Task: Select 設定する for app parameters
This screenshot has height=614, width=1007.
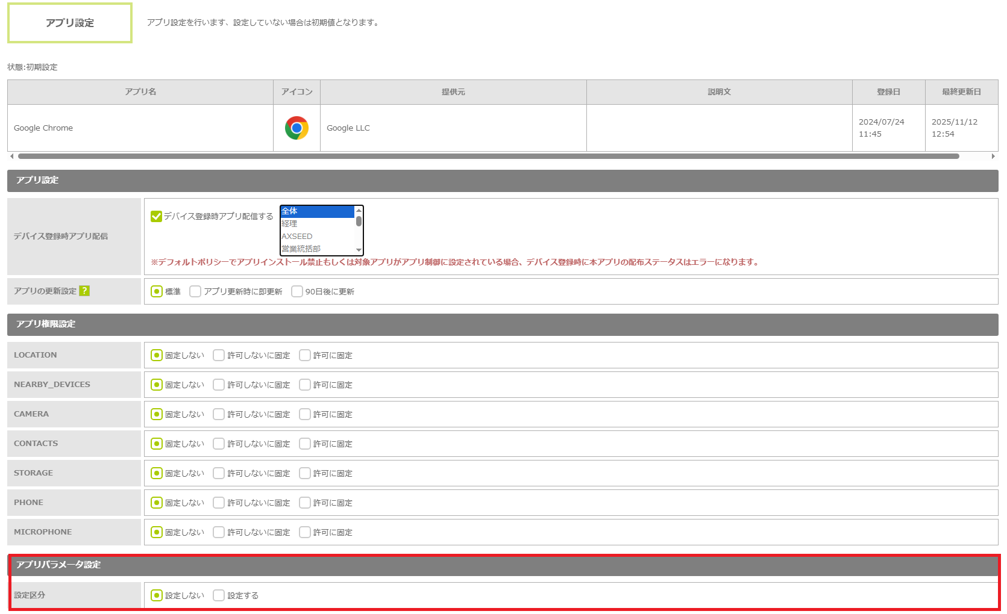Action: click(219, 595)
